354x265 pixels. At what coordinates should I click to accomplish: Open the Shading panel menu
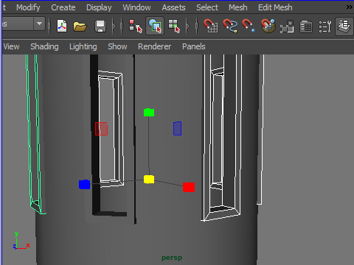coord(44,46)
